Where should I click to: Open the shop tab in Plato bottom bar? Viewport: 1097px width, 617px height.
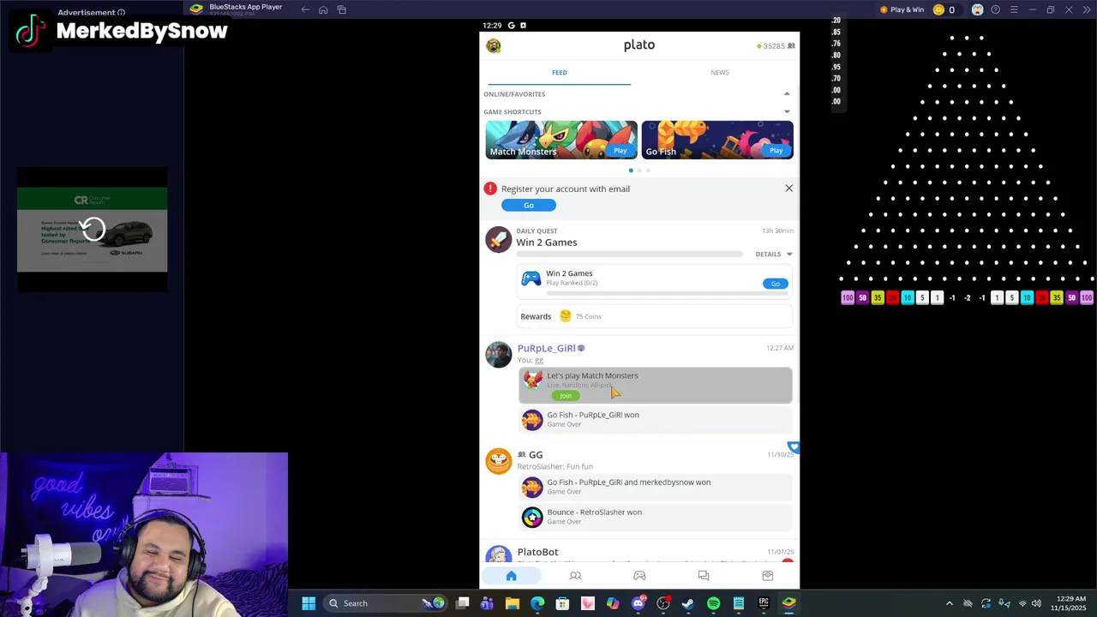(768, 576)
